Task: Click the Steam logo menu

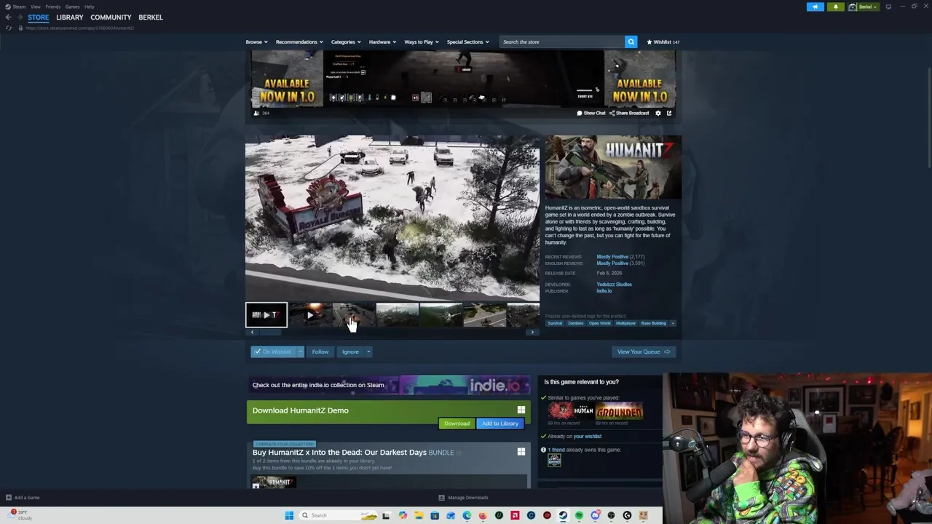Action: tap(15, 7)
